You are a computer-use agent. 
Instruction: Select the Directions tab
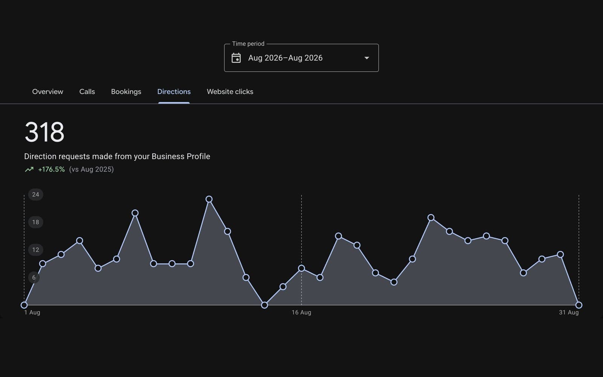click(x=174, y=92)
